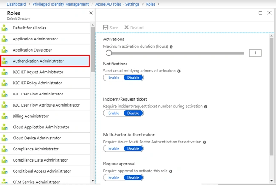Click the roles list scroll-up arrow
This screenshot has width=276, height=185.
(x=92, y=25)
